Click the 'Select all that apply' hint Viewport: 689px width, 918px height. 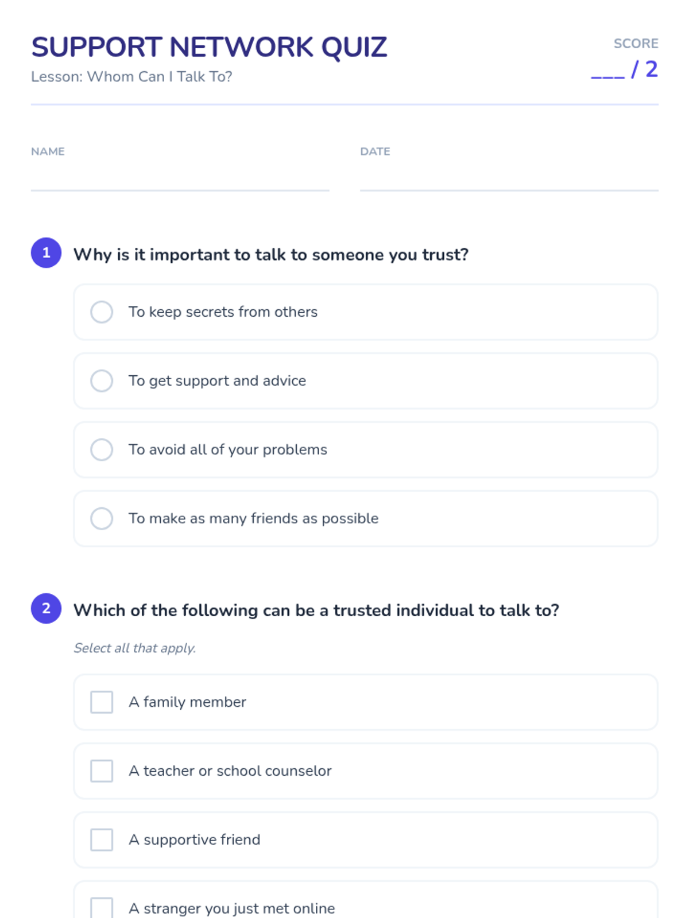(x=135, y=648)
